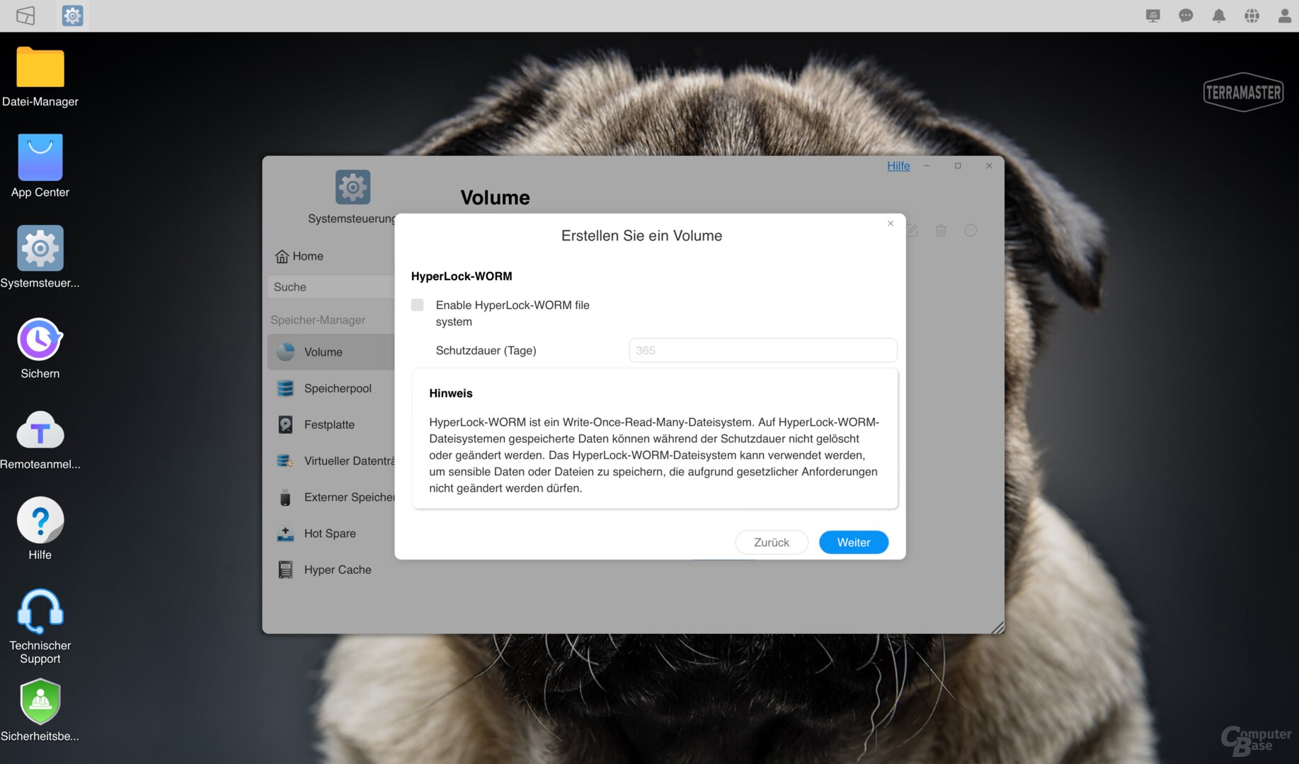Open Technischer Support headset icon

[40, 611]
